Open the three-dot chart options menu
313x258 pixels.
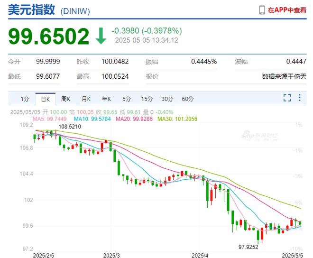(x=300, y=98)
